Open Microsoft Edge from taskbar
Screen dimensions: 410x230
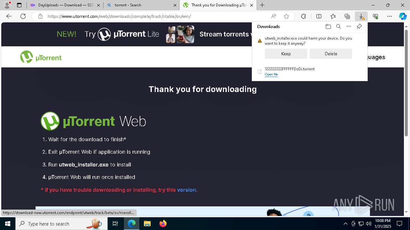[132, 224]
